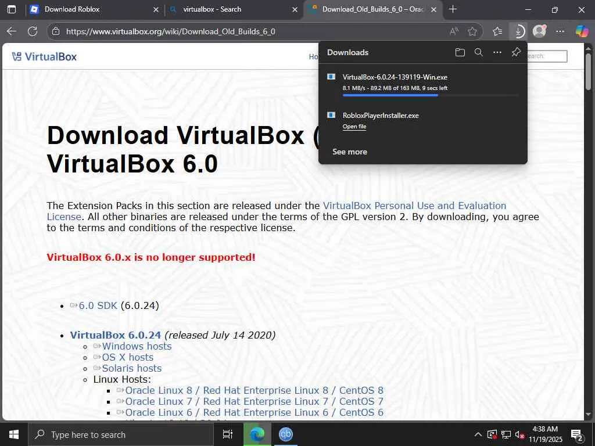Open the Windows Start menu

(x=14, y=434)
